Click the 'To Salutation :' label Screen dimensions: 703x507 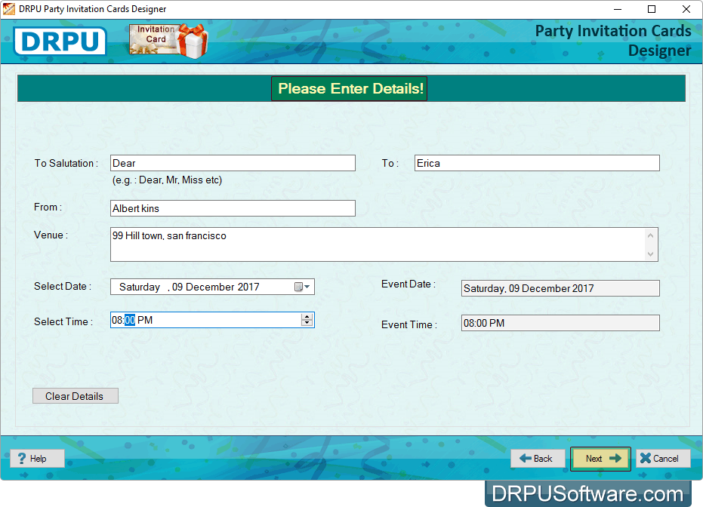(66, 164)
